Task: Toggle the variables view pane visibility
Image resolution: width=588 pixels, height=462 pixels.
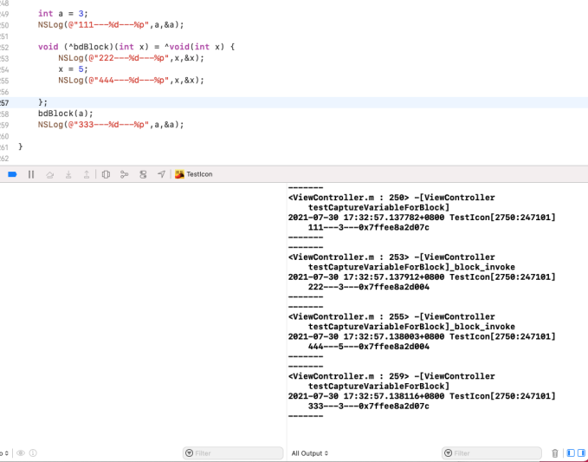Action: coord(571,453)
